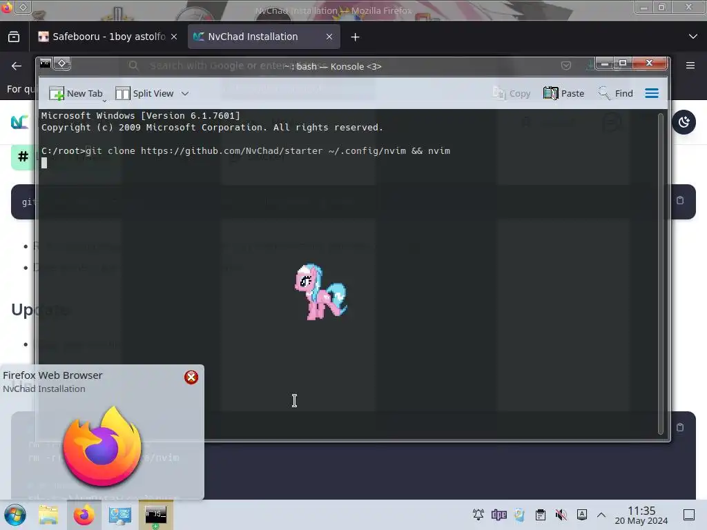Viewport: 707px width, 530px height.
Task: Open the clipboard tray icon
Action: (x=540, y=514)
